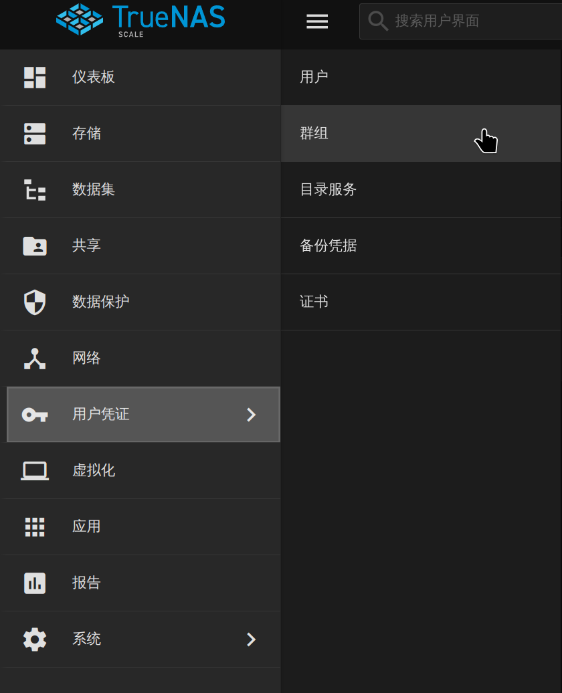Viewport: 562px width, 693px height.
Task: Click the 仪表板 dashboard grid icon
Action: (x=35, y=78)
